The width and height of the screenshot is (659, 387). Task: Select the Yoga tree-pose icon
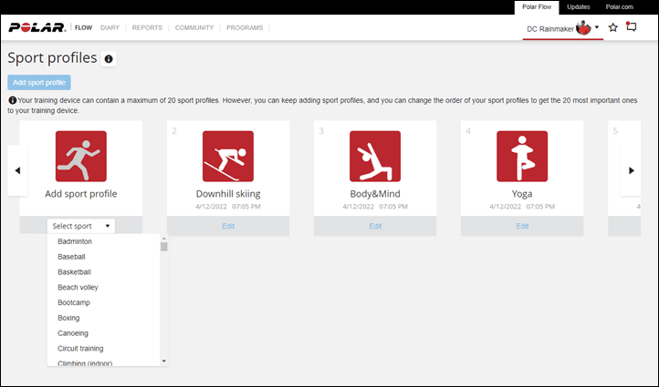[x=522, y=157]
